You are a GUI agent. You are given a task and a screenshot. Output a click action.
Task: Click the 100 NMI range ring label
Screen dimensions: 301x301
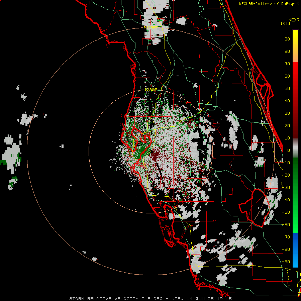coord(150,27)
